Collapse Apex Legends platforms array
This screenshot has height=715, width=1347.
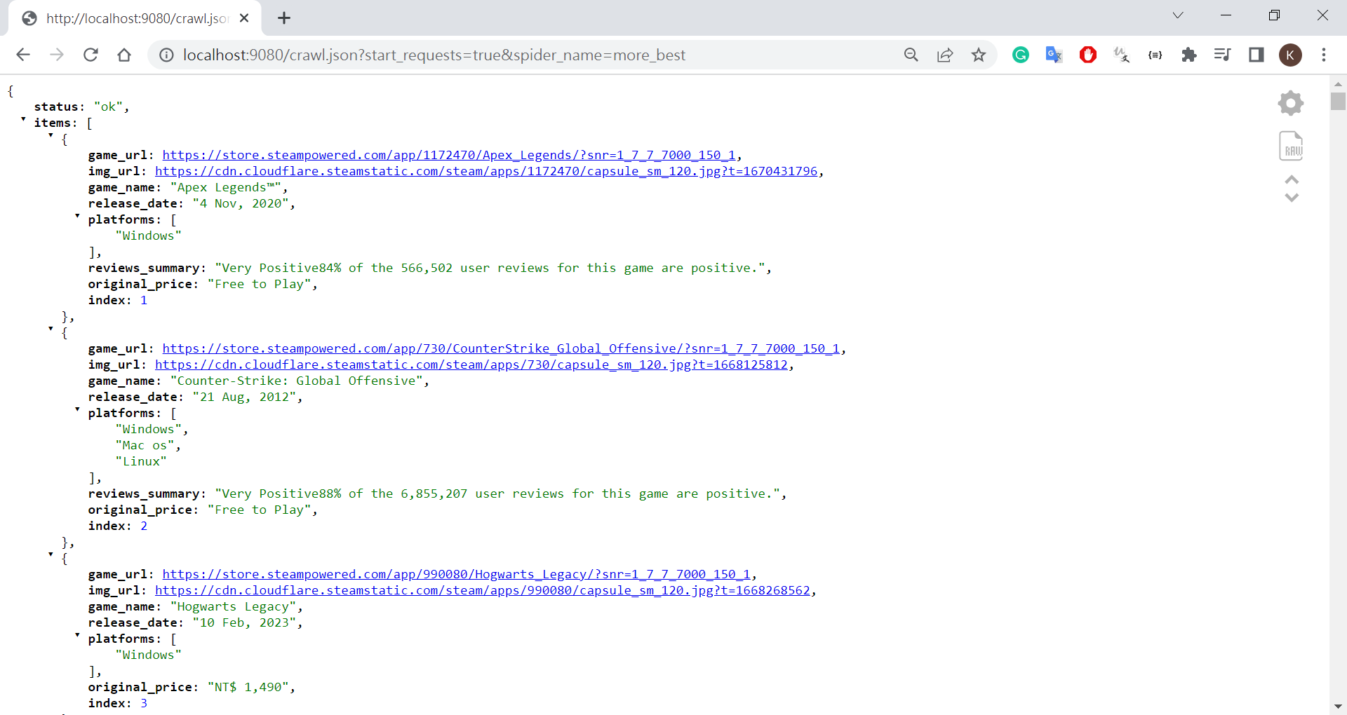(x=77, y=217)
